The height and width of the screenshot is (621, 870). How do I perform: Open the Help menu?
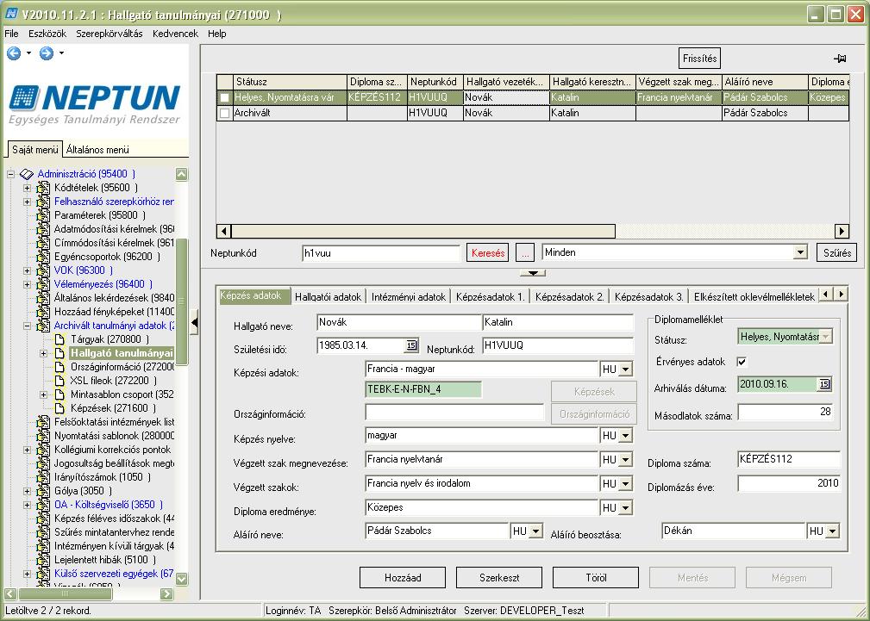217,34
